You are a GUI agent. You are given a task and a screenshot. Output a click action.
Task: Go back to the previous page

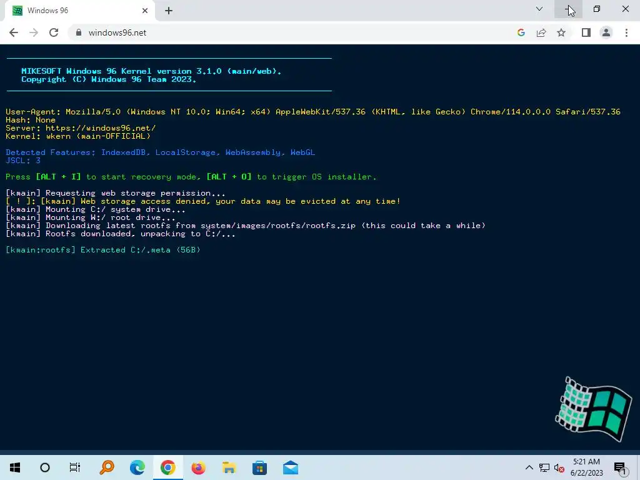click(14, 32)
